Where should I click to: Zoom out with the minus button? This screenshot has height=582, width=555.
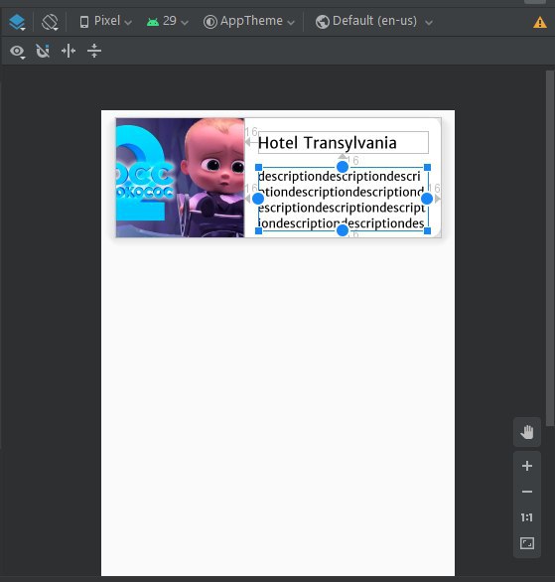click(x=527, y=492)
